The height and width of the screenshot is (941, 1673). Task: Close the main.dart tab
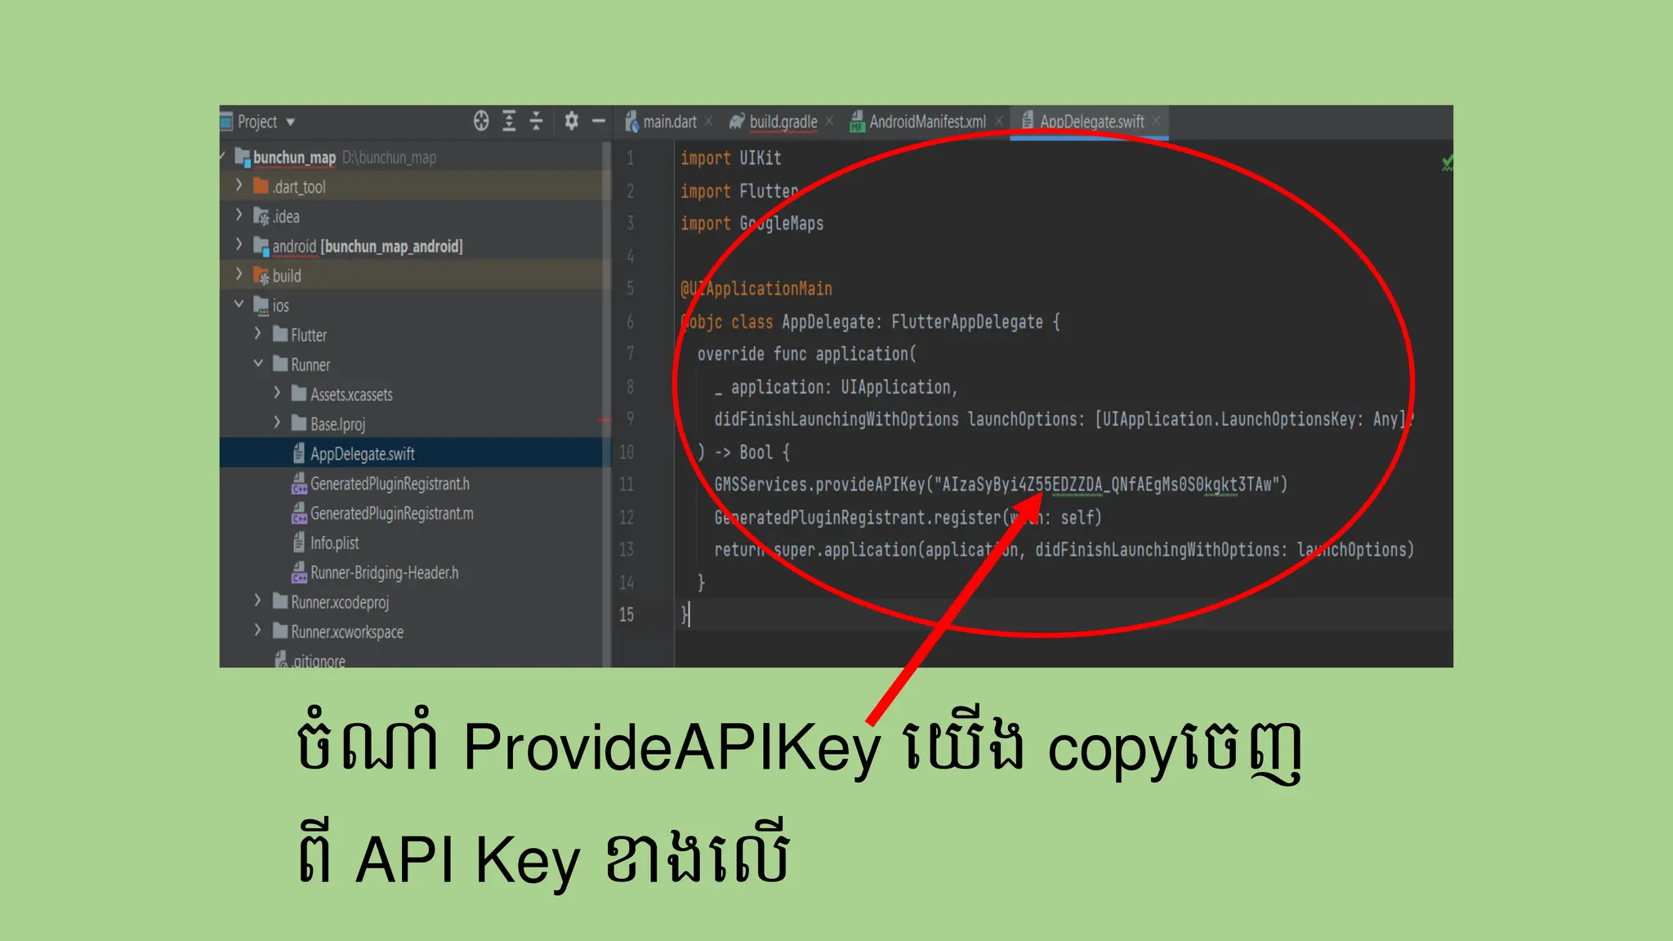709,121
